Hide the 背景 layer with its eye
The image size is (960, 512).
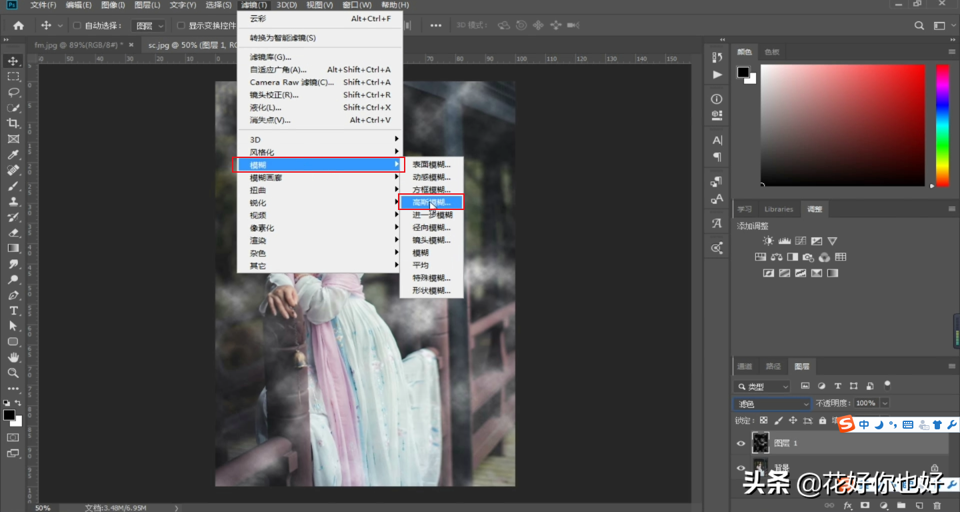coord(741,468)
